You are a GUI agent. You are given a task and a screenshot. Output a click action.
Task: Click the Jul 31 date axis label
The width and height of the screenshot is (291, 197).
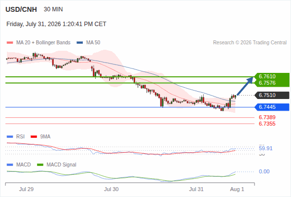[x=196, y=189]
